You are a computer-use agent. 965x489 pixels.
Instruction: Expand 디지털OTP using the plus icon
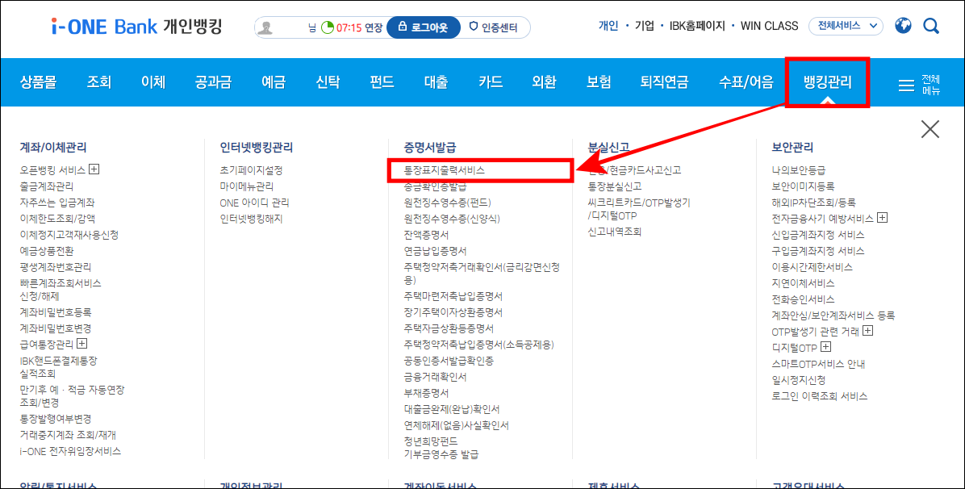pyautogui.click(x=825, y=347)
